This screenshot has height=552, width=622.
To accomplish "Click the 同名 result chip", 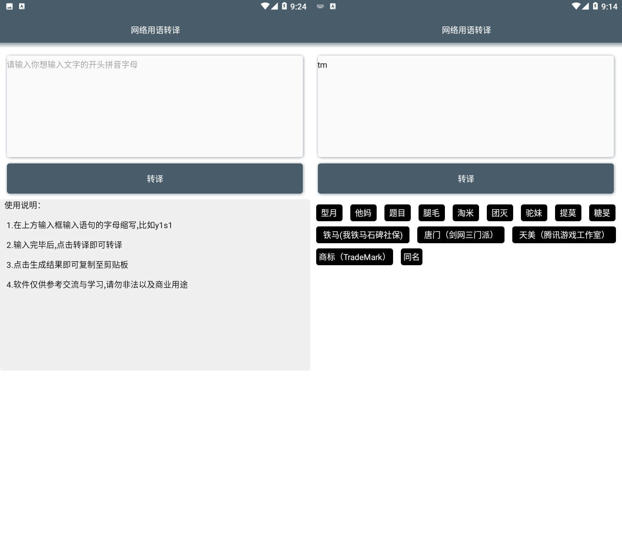I will point(411,257).
